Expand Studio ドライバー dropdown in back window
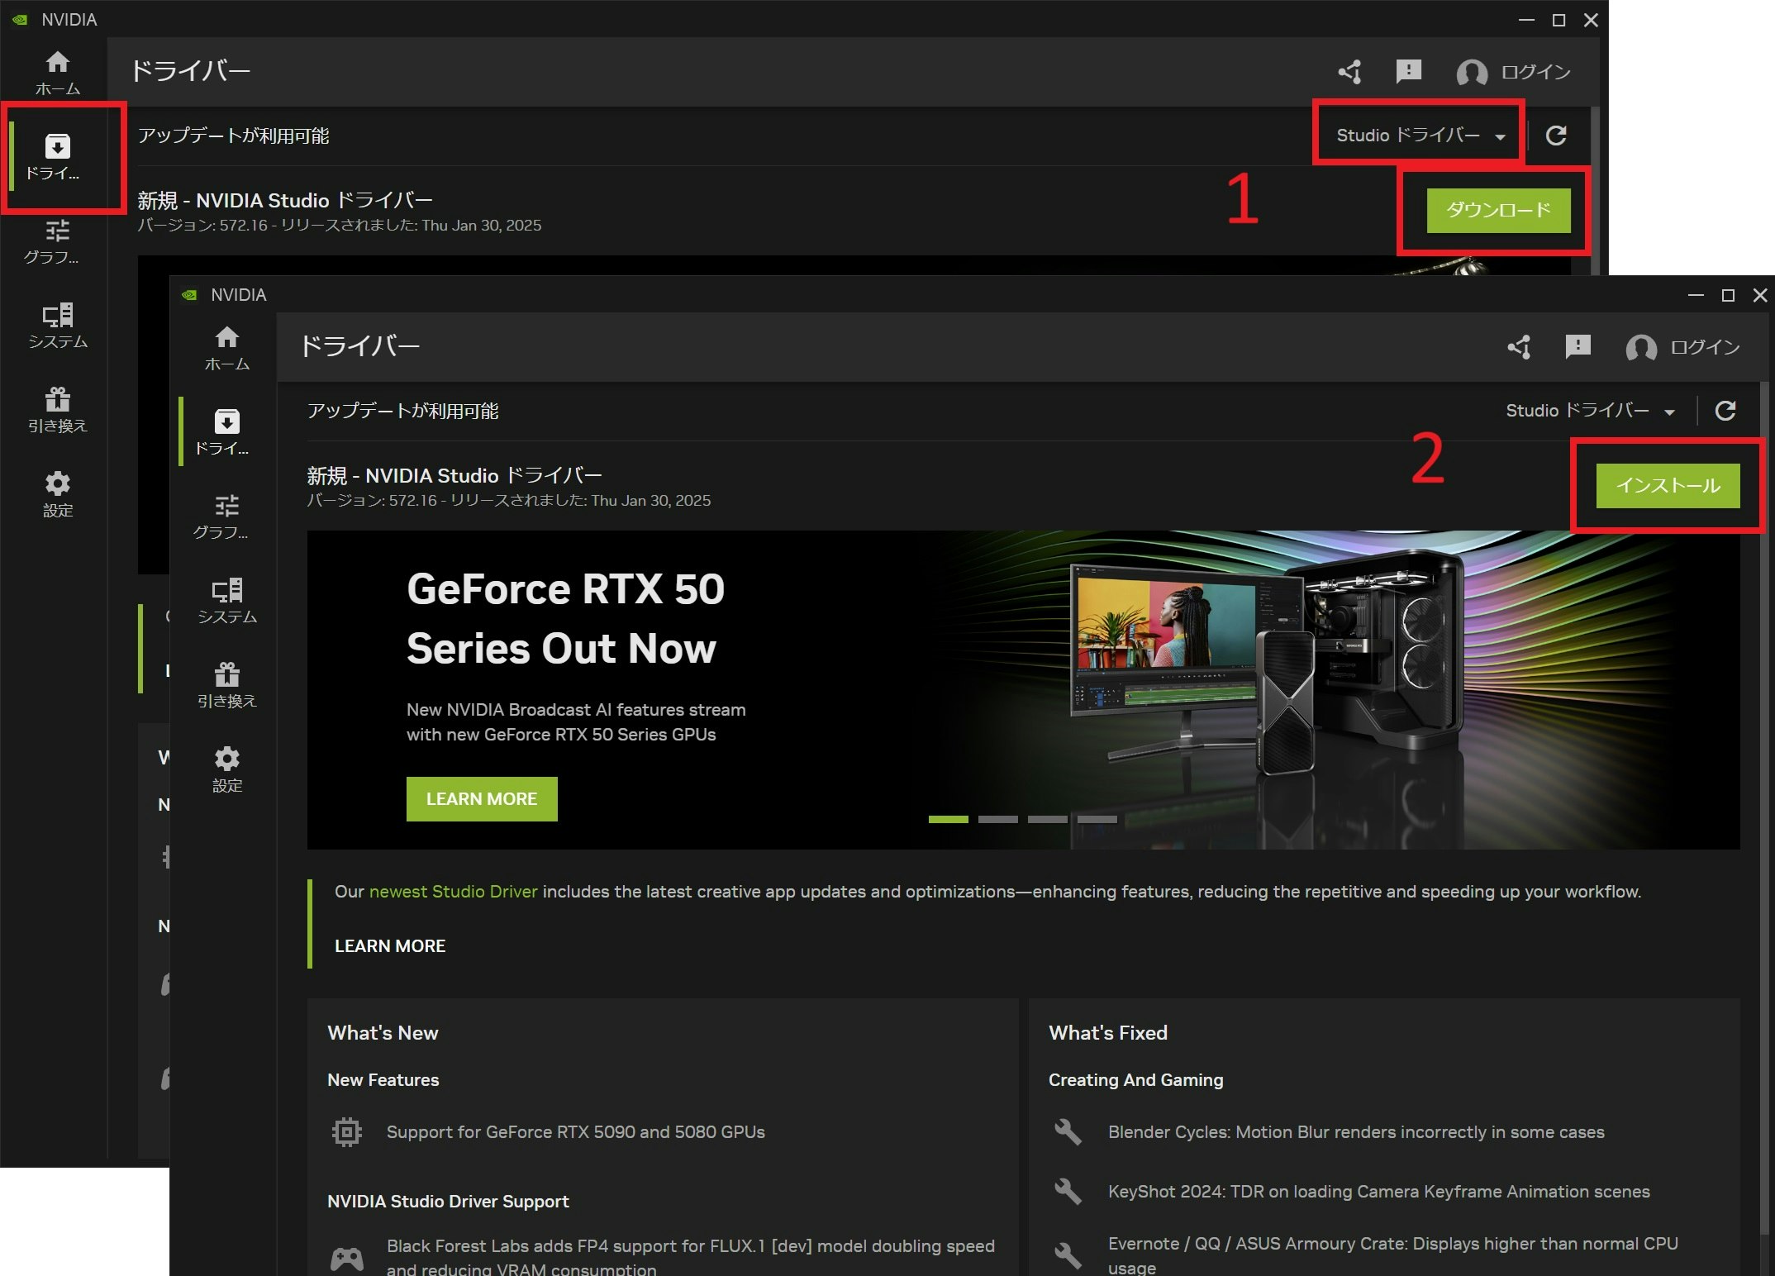 coord(1420,136)
